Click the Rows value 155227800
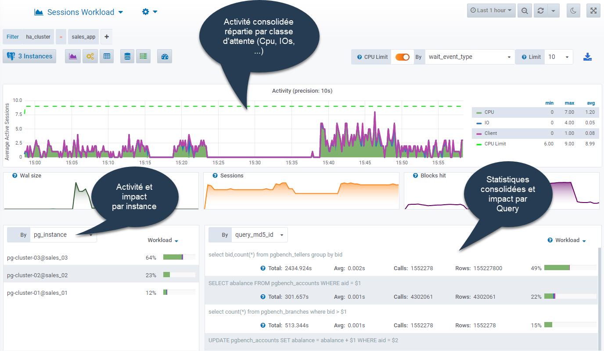This screenshot has width=604, height=351. 488,268
